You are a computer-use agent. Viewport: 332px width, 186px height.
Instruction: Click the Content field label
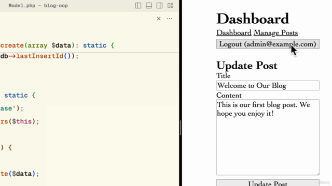pos(229,95)
